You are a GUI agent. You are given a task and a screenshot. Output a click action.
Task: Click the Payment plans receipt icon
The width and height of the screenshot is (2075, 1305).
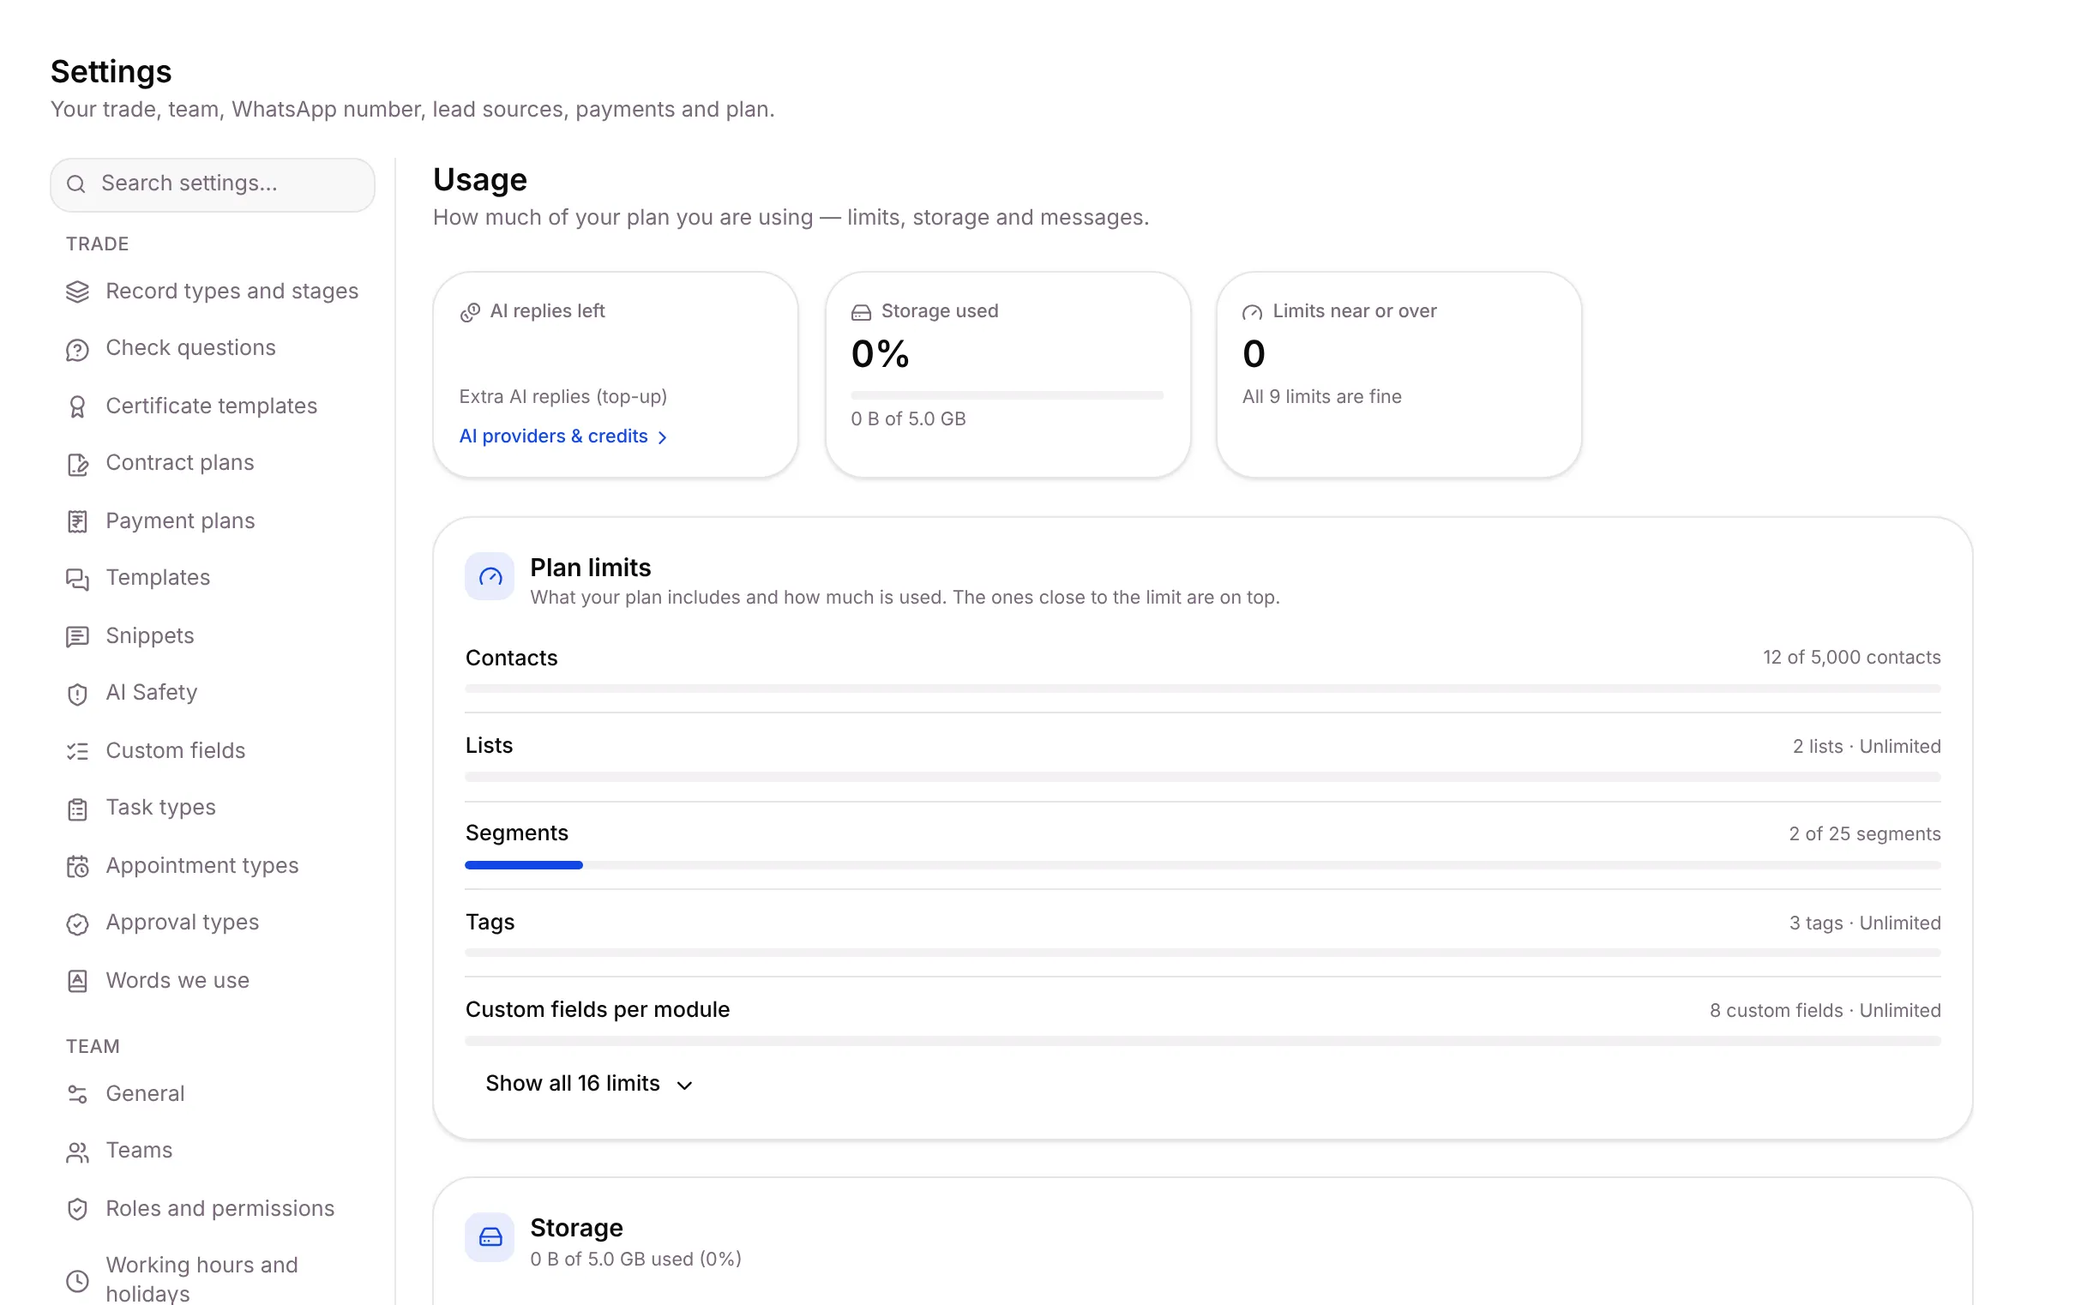77,522
